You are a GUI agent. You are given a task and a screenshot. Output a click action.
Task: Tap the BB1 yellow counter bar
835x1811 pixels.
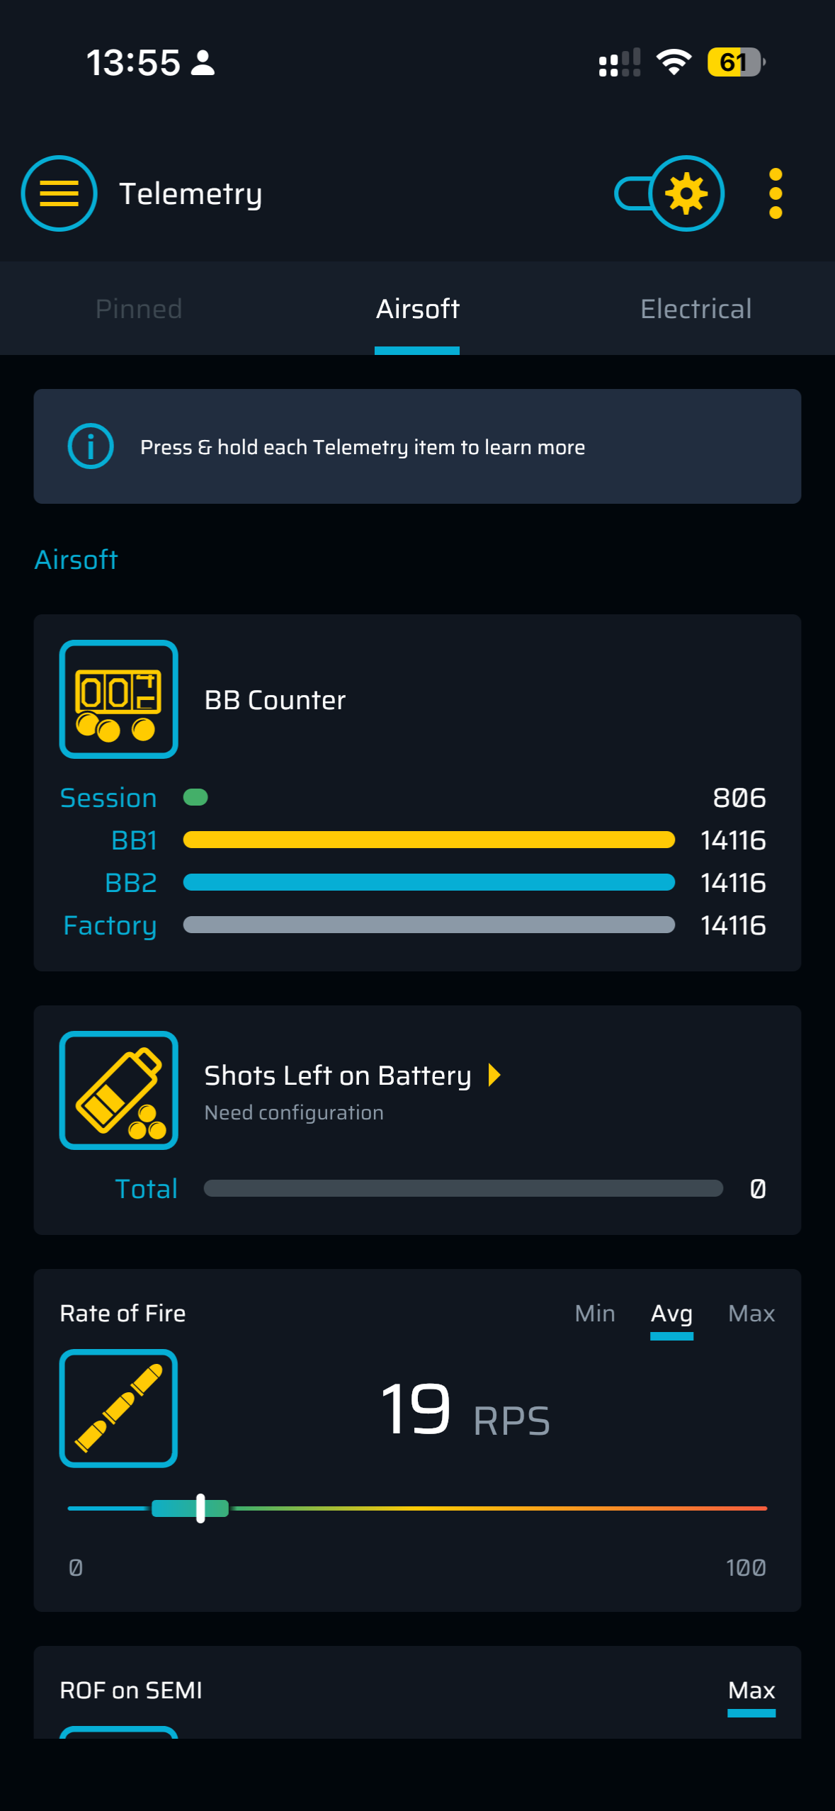pos(428,840)
